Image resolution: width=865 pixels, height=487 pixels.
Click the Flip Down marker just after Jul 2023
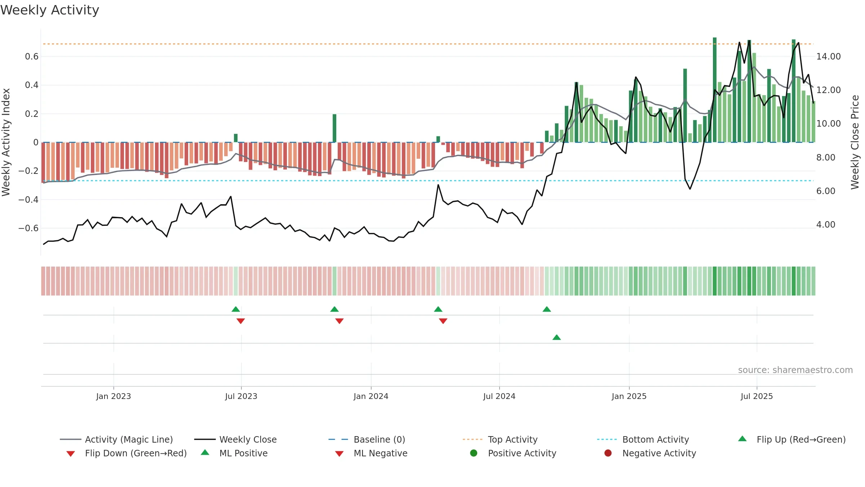pyautogui.click(x=241, y=321)
